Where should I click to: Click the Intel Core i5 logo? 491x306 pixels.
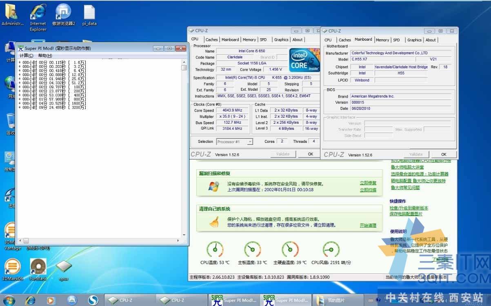coord(304,60)
